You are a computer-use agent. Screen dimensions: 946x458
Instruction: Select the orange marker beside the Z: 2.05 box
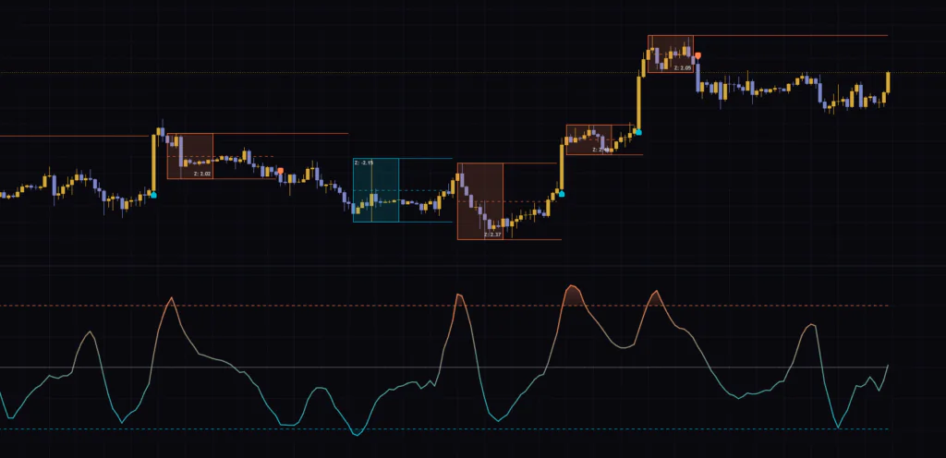[x=698, y=55]
